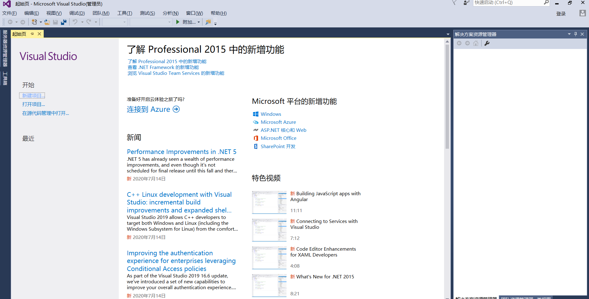Create a new project using the toolbar icon

pos(34,22)
